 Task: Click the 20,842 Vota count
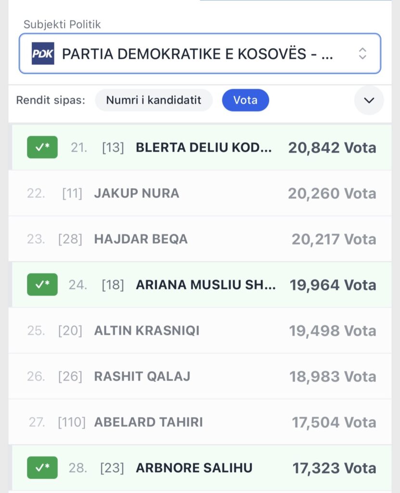click(x=332, y=148)
